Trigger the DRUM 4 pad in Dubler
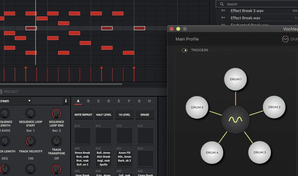 pyautogui.click(x=212, y=152)
